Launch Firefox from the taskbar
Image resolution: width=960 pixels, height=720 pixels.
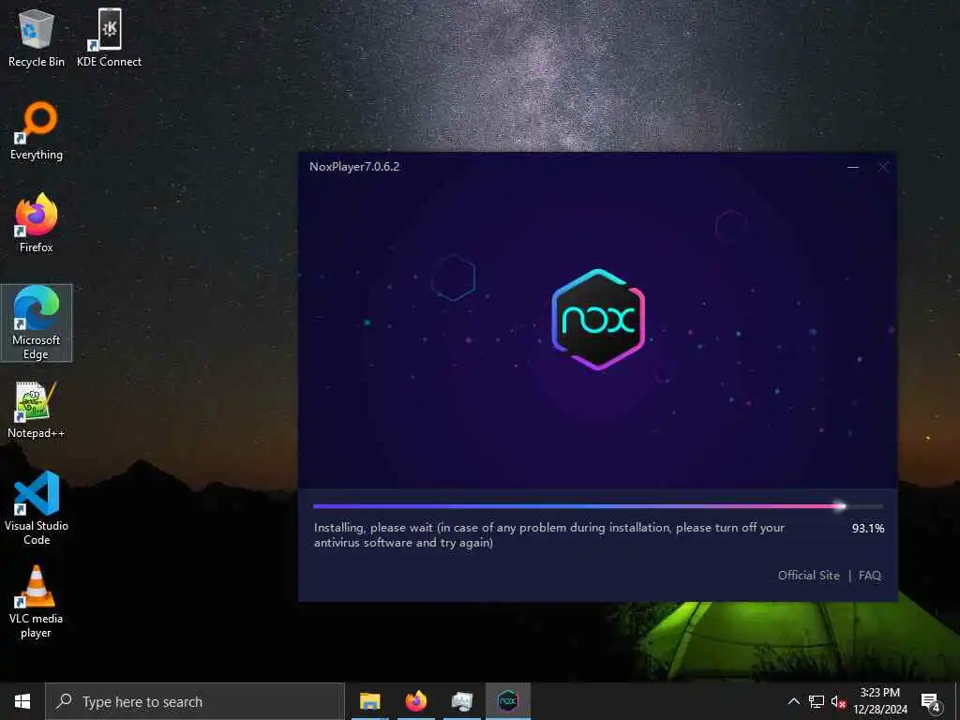pos(415,701)
